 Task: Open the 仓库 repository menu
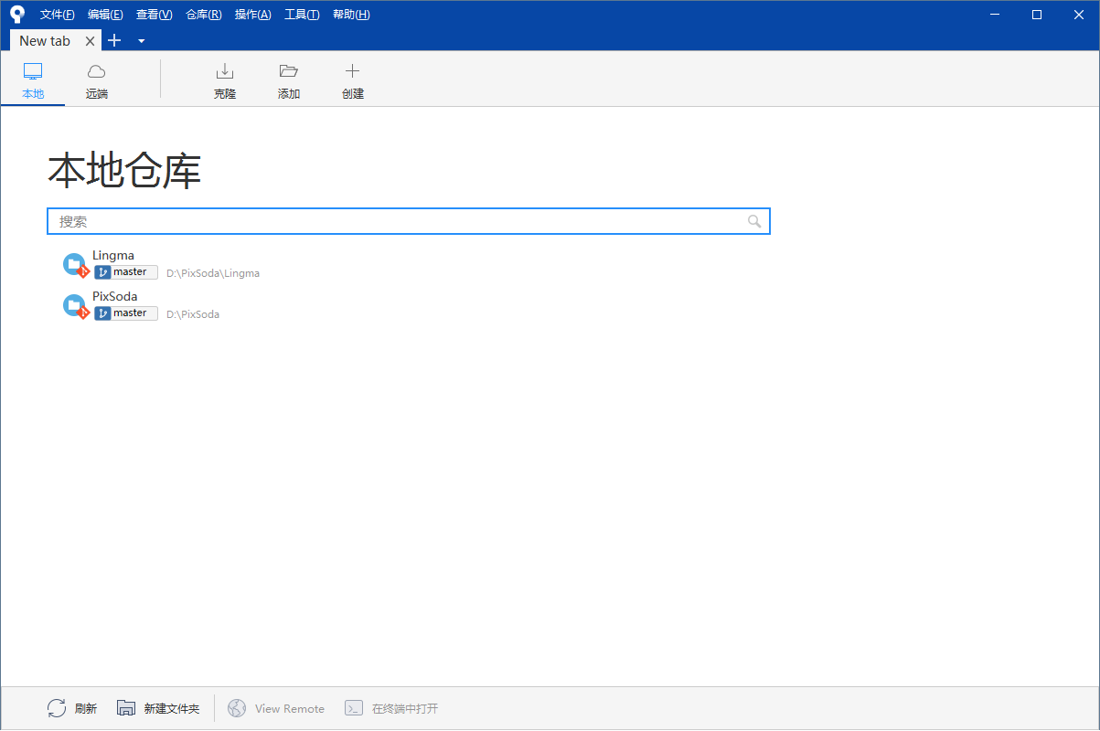(x=203, y=14)
